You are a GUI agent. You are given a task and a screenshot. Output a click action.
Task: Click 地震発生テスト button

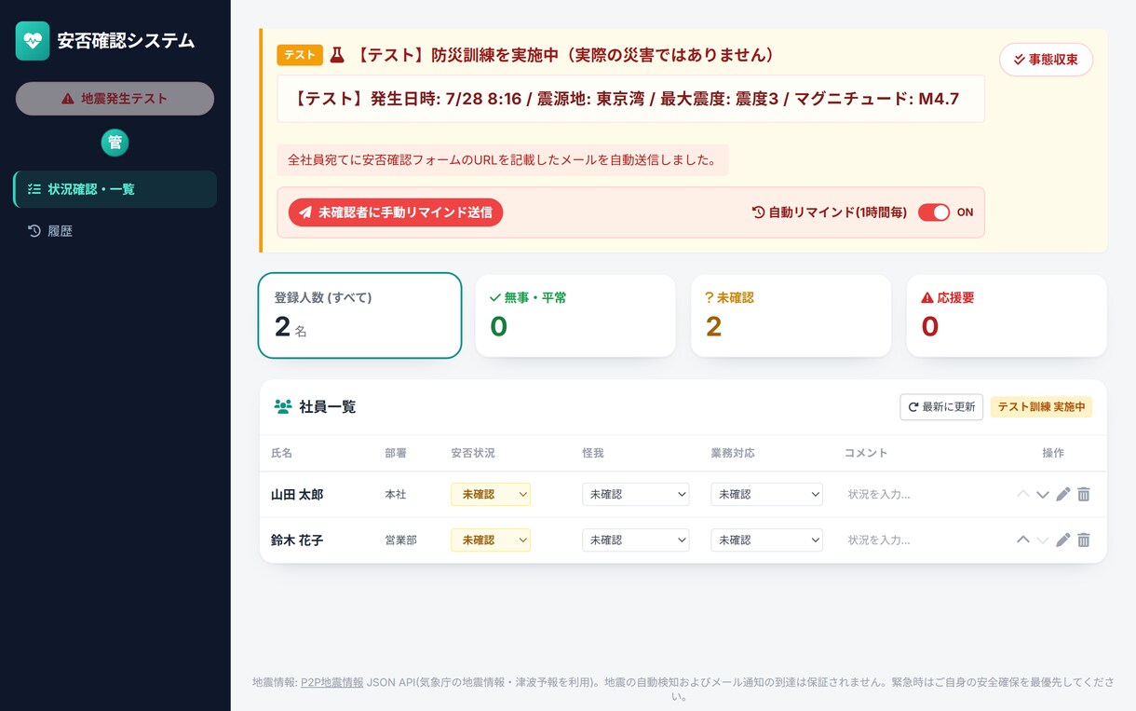coord(115,99)
